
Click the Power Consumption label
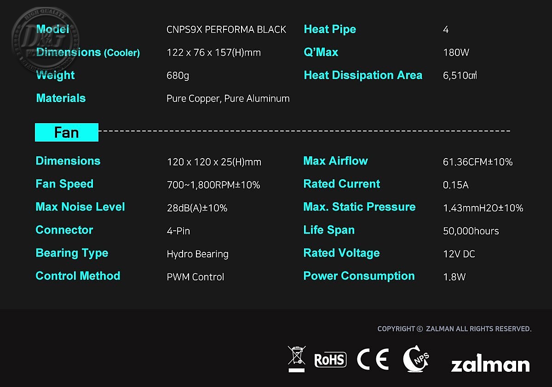coord(359,276)
